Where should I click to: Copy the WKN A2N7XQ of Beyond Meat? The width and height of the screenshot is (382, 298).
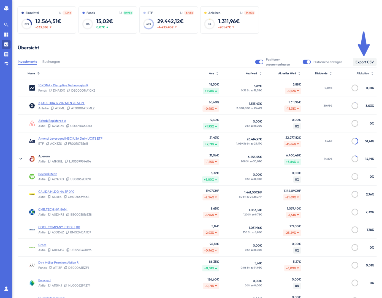[49, 179]
